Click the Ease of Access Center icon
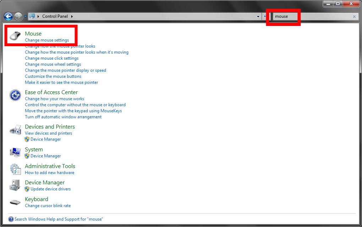This screenshot has height=227, width=362. [15, 95]
